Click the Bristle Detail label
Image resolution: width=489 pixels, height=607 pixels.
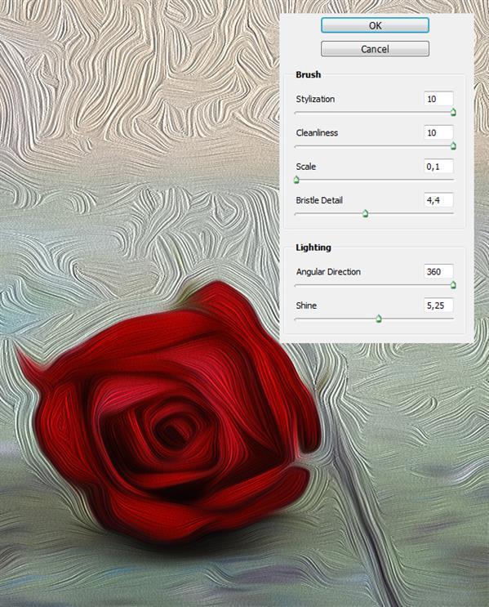click(319, 200)
